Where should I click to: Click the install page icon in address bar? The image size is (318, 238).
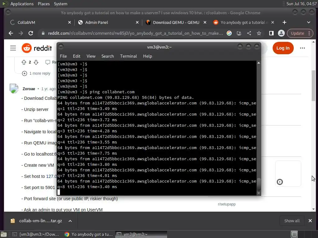point(239,33)
